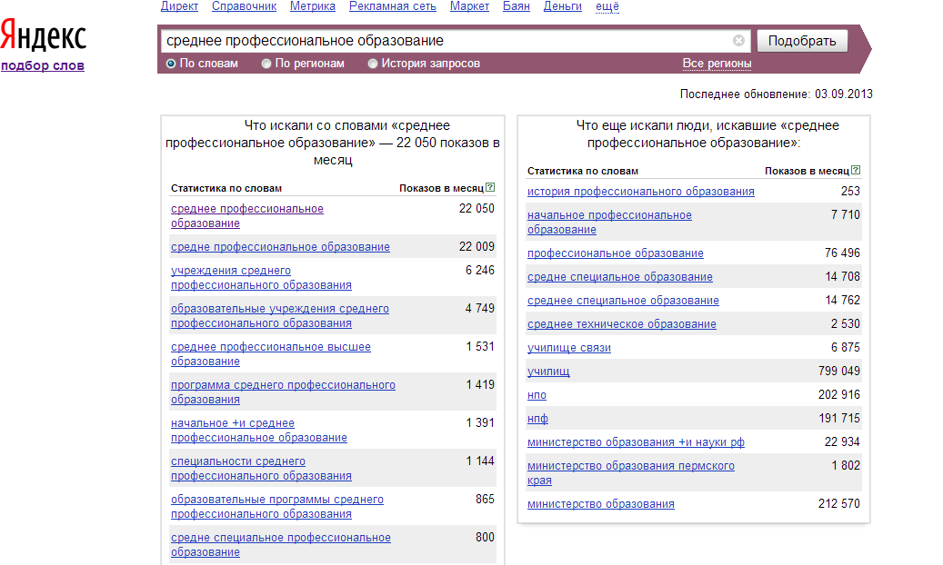Viewport: 943px width, 565px height.
Task: Go to 'Метрика' in the top menu
Action: click(312, 6)
